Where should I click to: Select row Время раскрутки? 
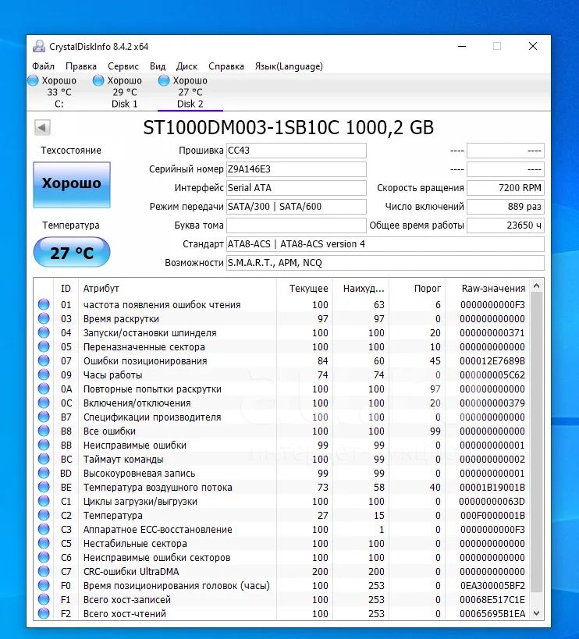coord(282,318)
